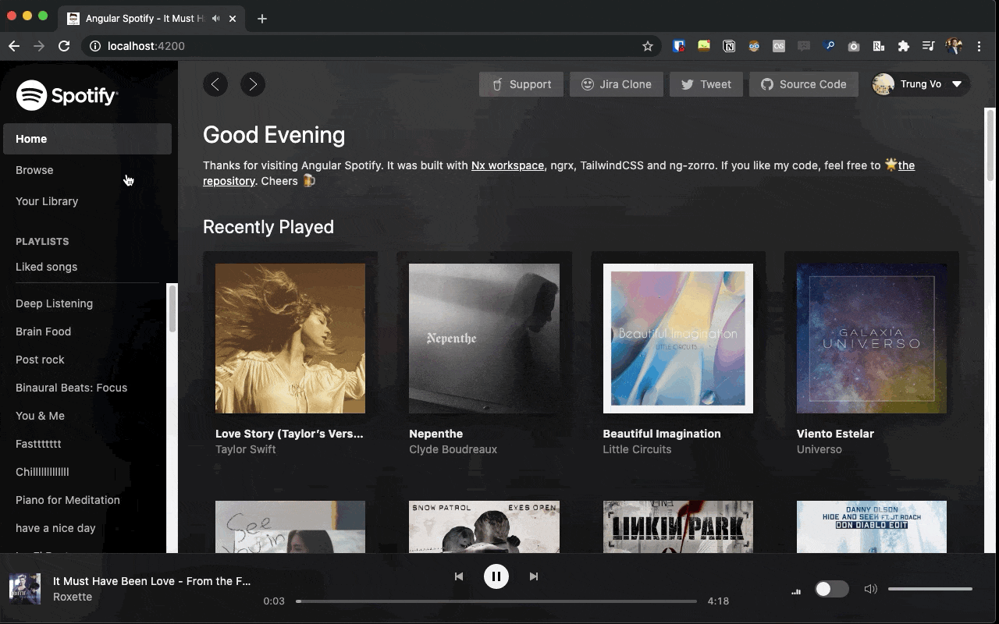Open the Support button
The height and width of the screenshot is (624, 999).
(521, 84)
